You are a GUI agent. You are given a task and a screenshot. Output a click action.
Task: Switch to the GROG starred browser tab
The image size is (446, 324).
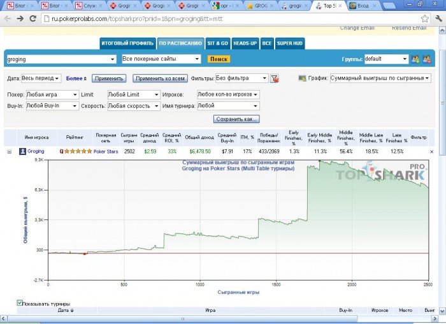tap(260, 6)
